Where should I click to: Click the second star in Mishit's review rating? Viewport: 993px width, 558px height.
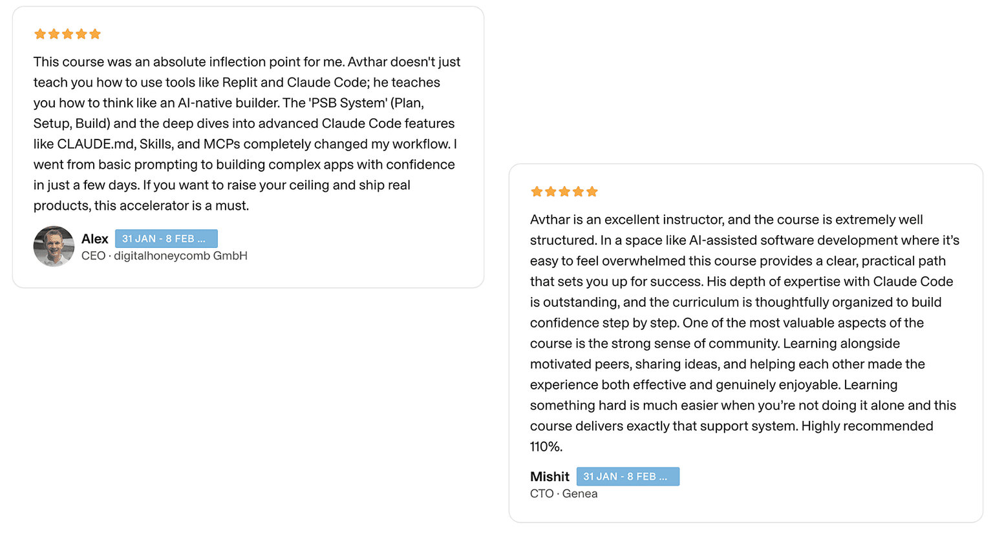(550, 192)
